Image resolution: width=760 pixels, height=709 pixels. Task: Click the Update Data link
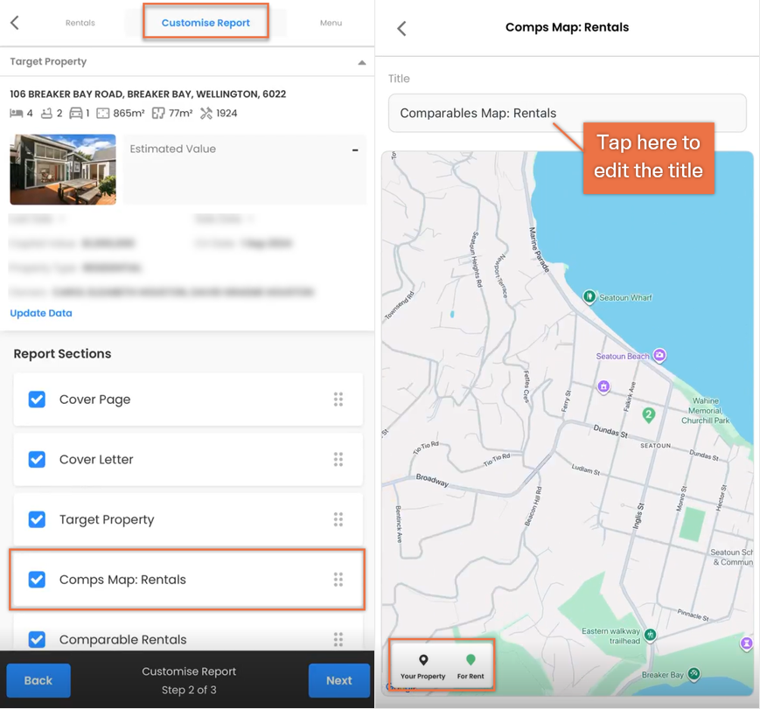tap(41, 313)
